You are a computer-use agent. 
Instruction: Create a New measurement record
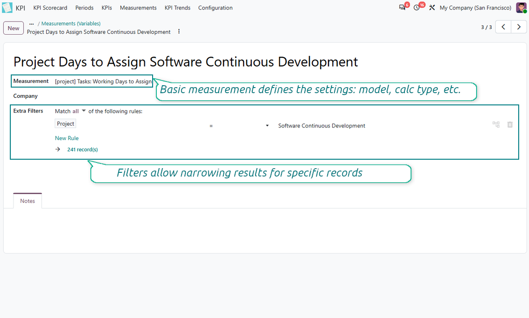coord(14,28)
